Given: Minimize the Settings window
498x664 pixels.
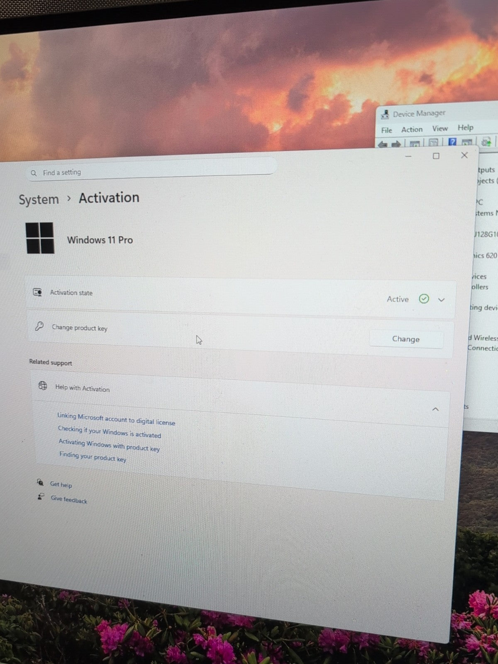Looking at the screenshot, I should [408, 156].
